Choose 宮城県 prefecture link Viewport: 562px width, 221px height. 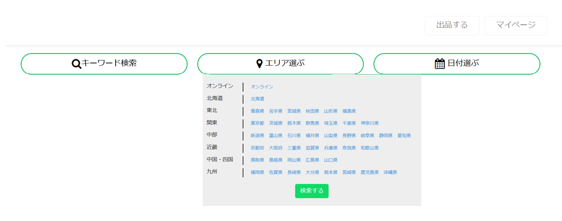294,111
